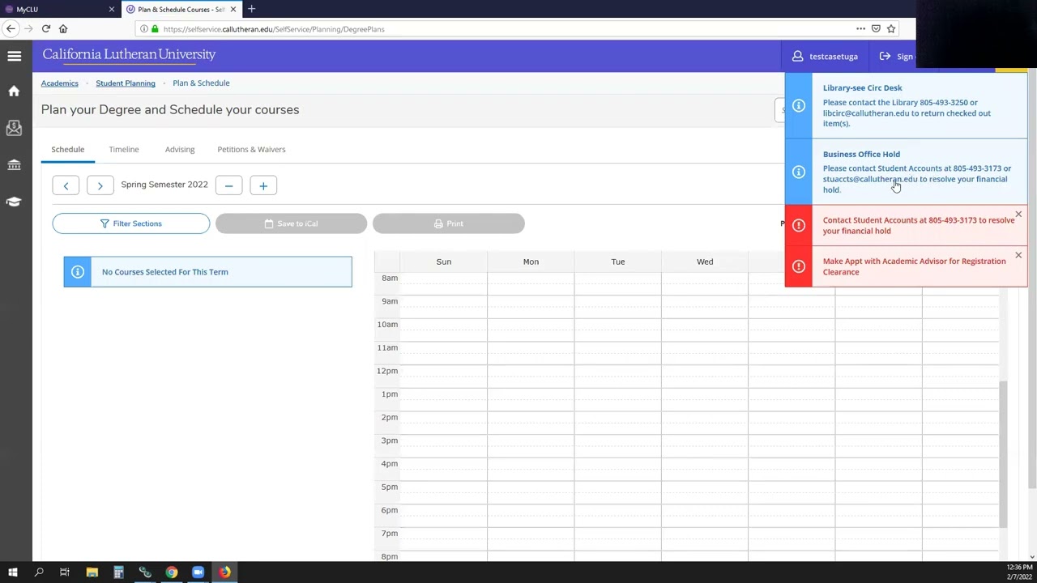Open File Explorer from taskbar
The height and width of the screenshot is (583, 1037).
pos(92,572)
